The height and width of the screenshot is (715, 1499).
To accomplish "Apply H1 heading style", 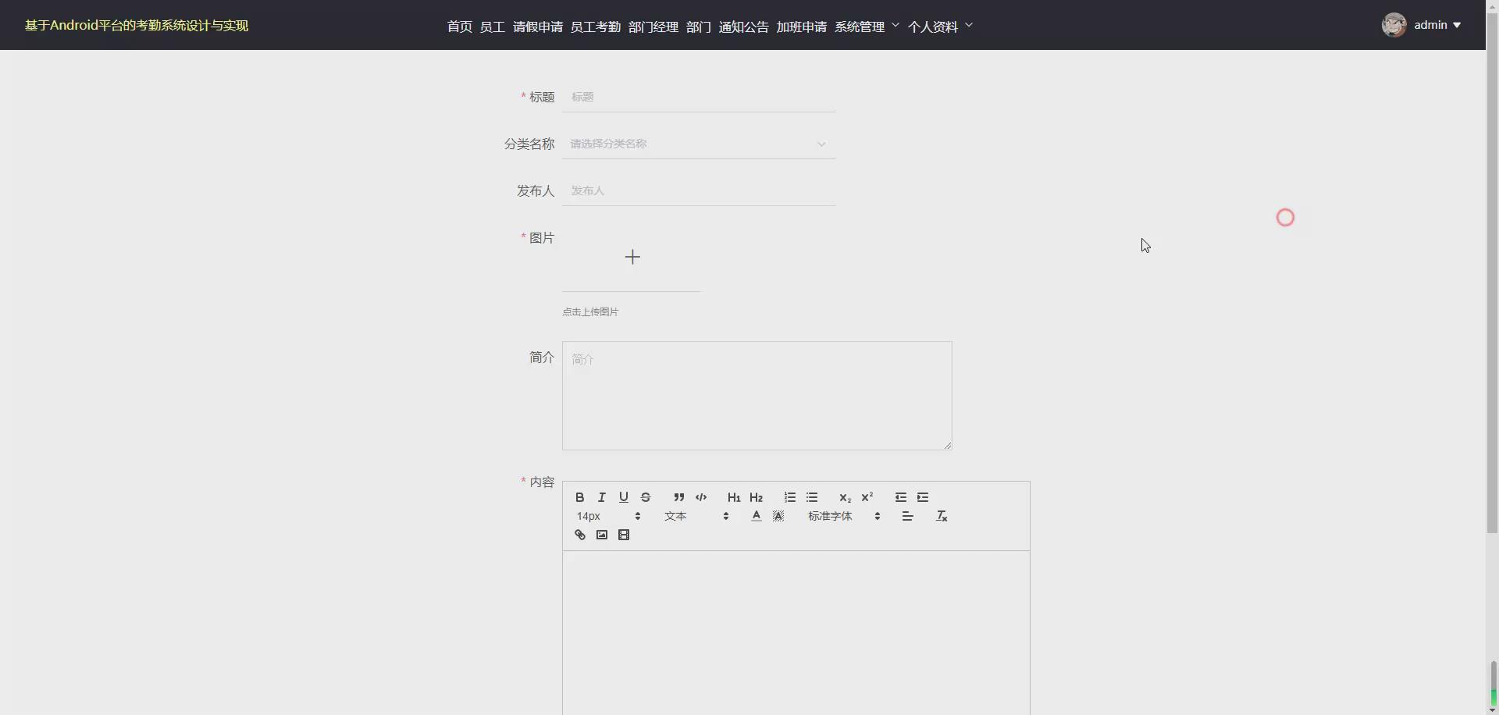I will pyautogui.click(x=733, y=497).
